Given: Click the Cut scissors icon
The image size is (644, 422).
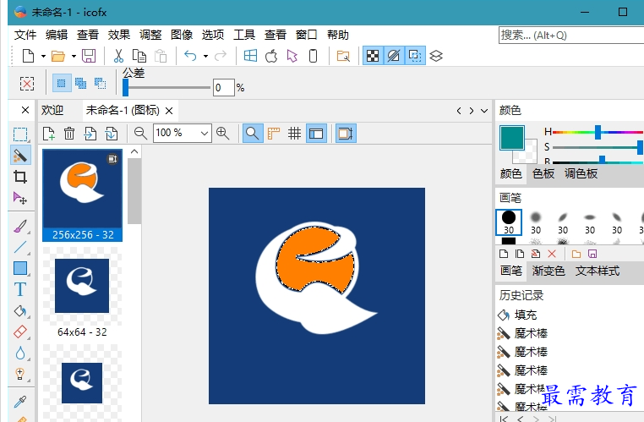Looking at the screenshot, I should pyautogui.click(x=118, y=56).
